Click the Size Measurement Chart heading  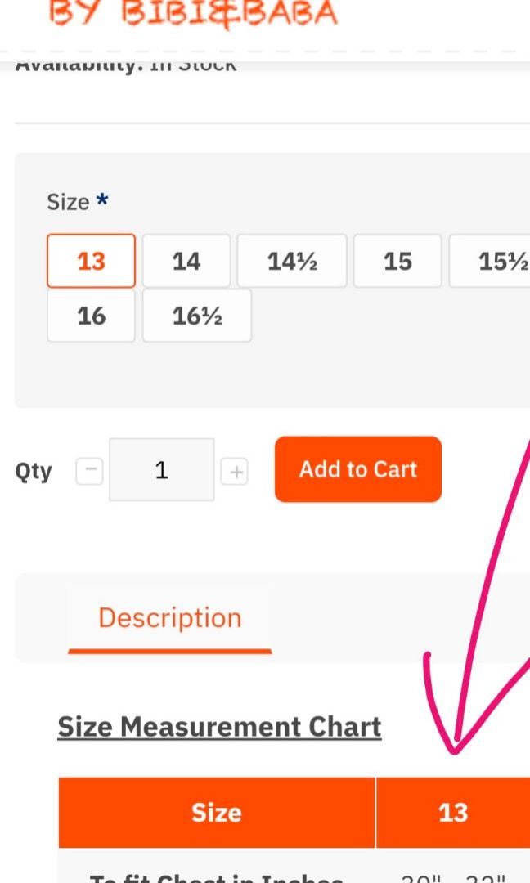(219, 726)
